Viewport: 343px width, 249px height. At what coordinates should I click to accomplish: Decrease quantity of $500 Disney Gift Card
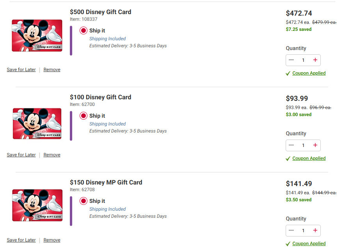[291, 60]
